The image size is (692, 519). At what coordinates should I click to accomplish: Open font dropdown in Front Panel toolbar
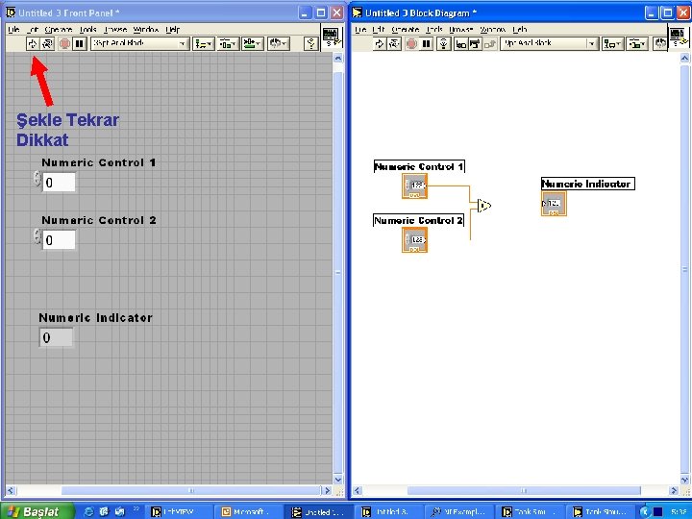[x=140, y=43]
